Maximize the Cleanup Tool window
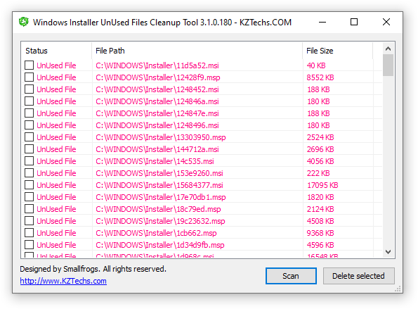Viewport: 418px width, 309px height. click(x=354, y=22)
